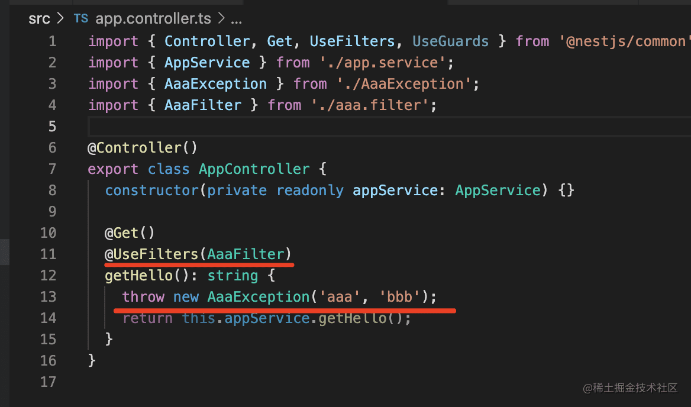Open the app.controller.ts breadcrumb item
This screenshot has width=691, height=407.
(153, 19)
